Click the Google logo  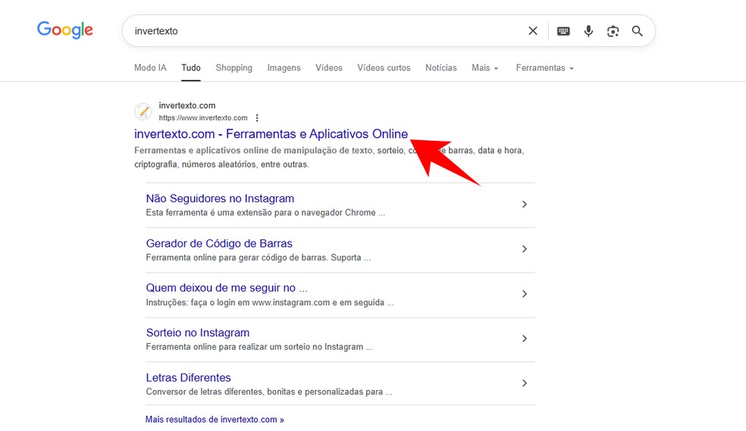point(65,30)
